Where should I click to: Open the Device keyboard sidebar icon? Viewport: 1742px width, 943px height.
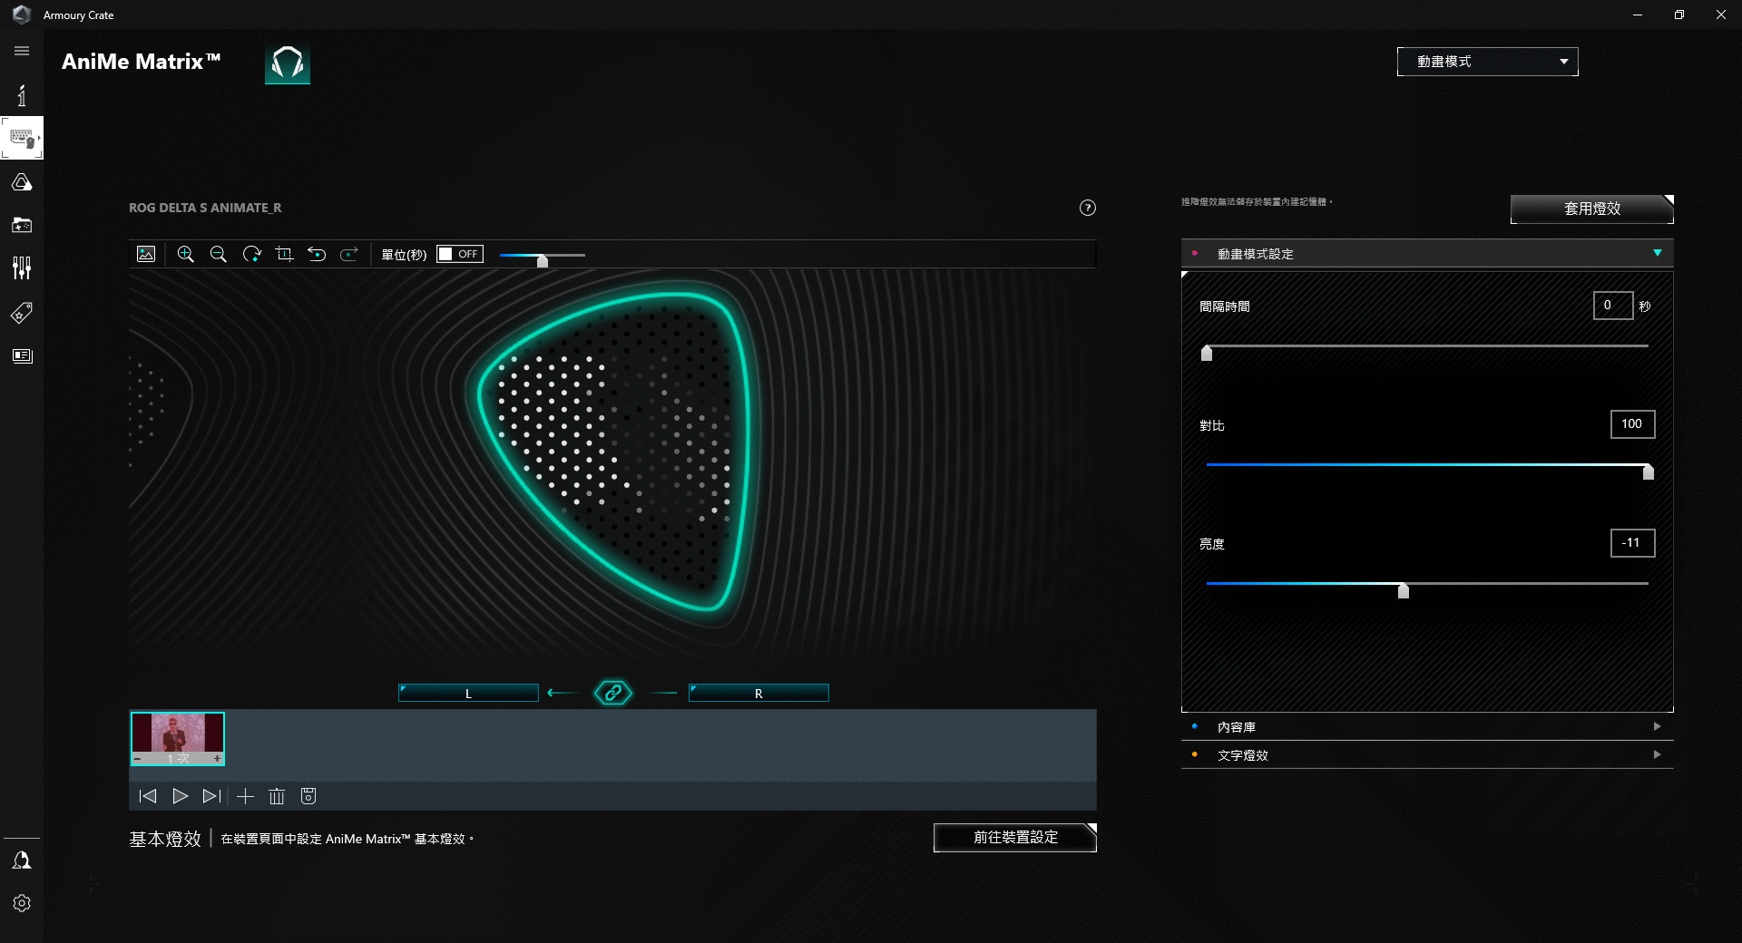pos(22,138)
